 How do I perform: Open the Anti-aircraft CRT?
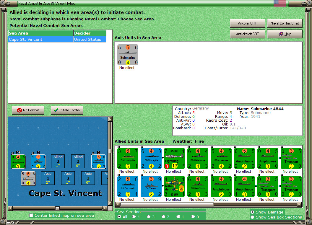click(248, 34)
